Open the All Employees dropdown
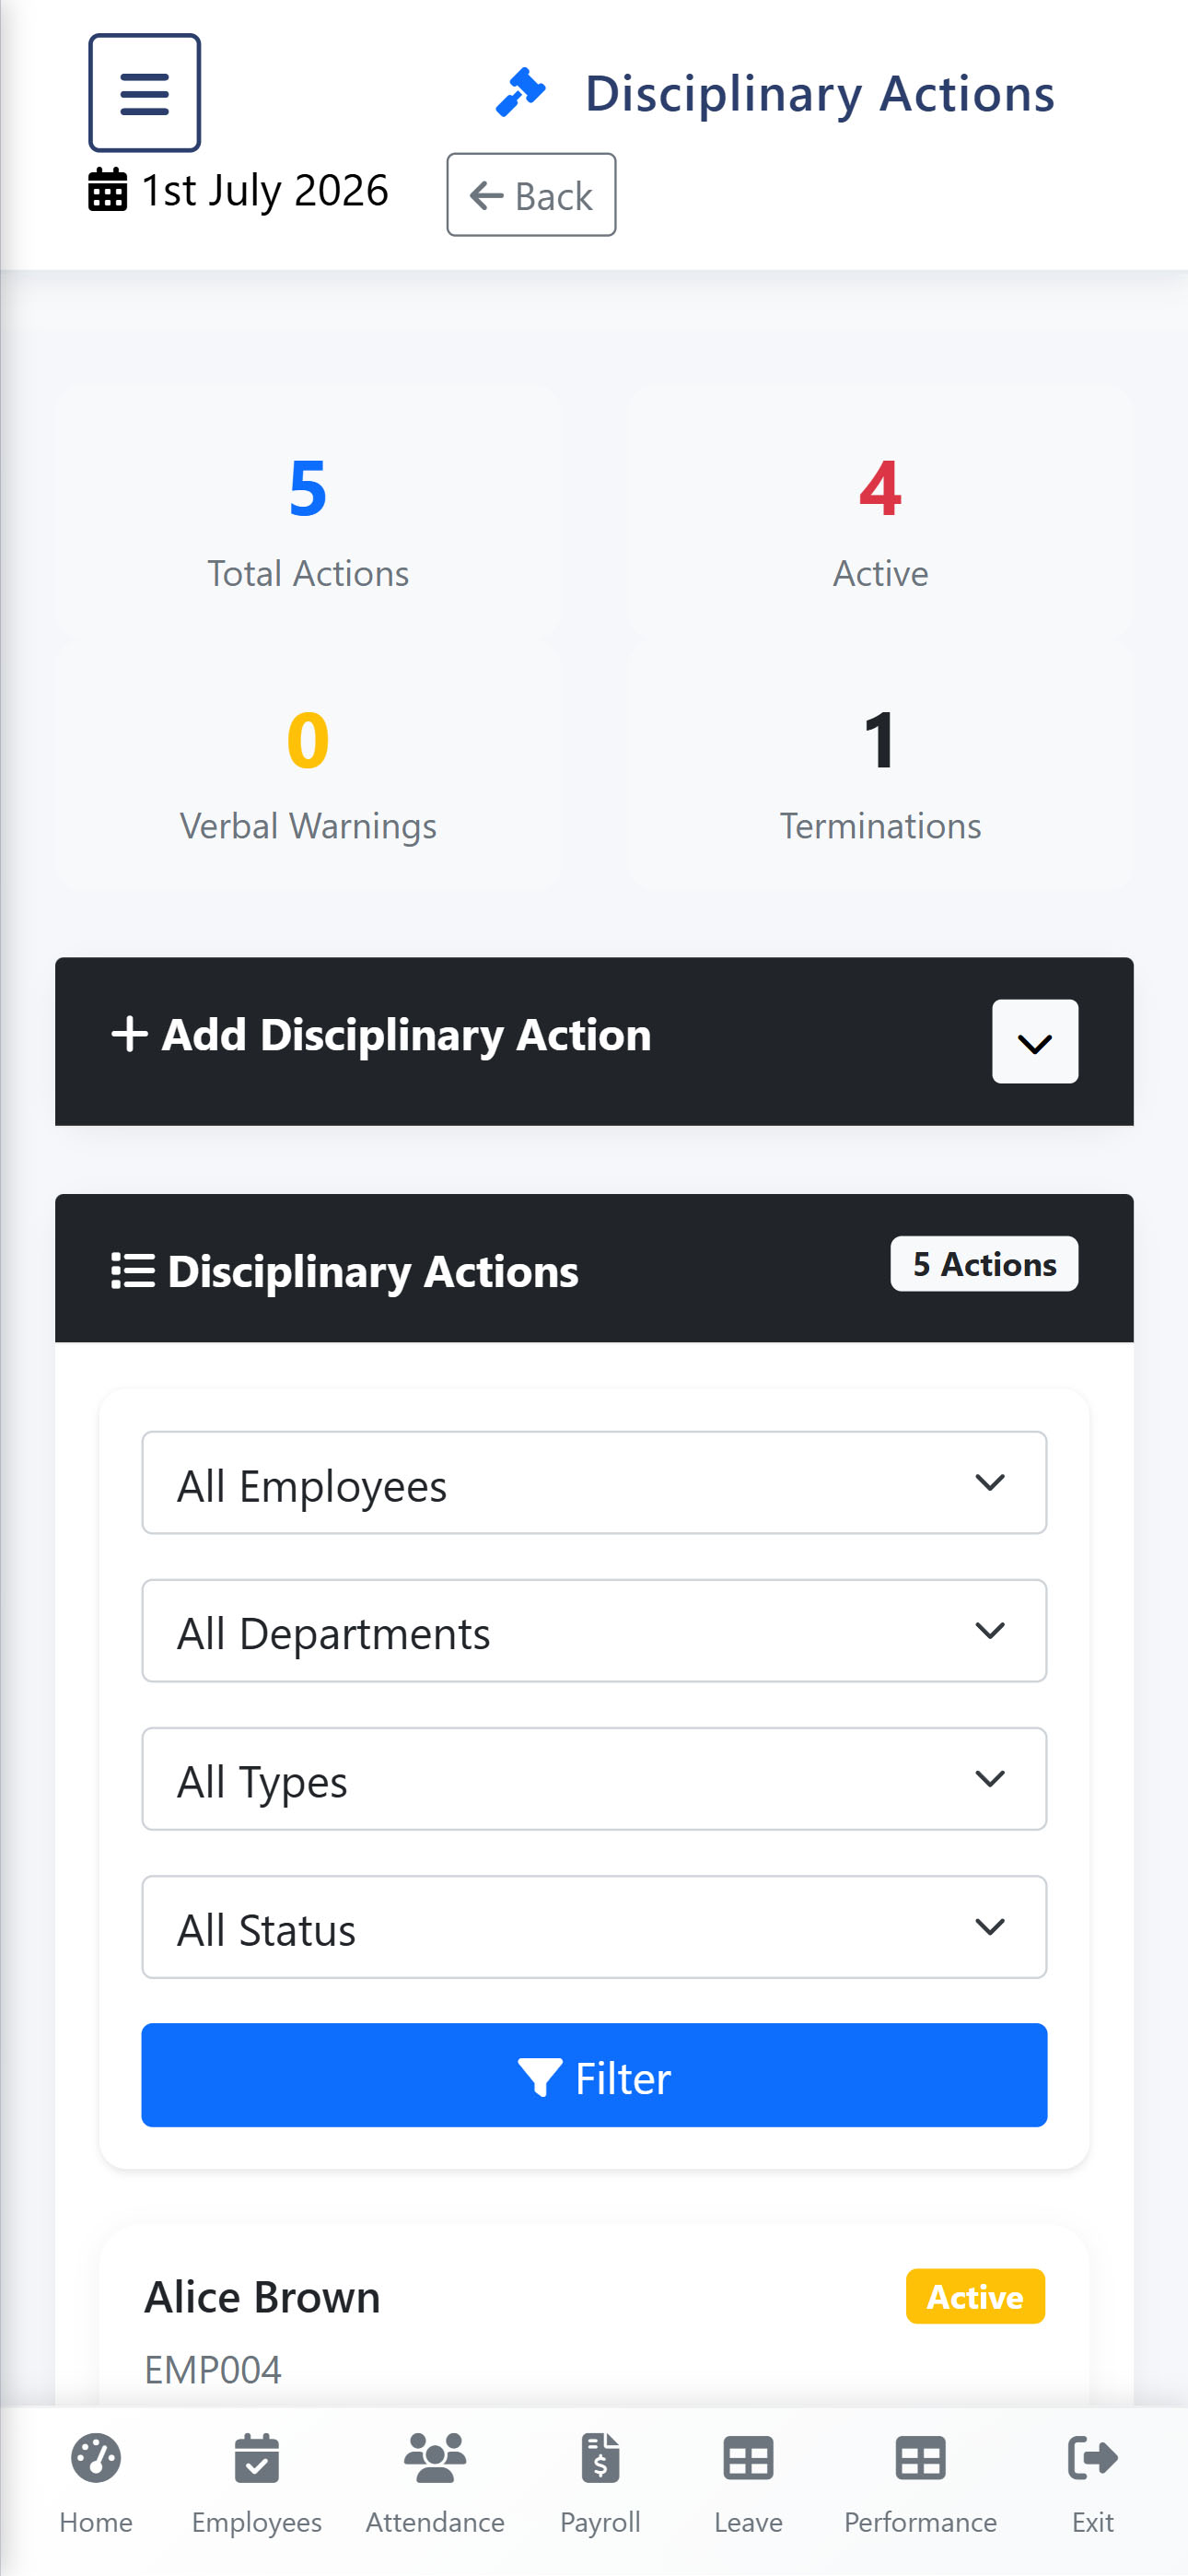 click(x=594, y=1483)
